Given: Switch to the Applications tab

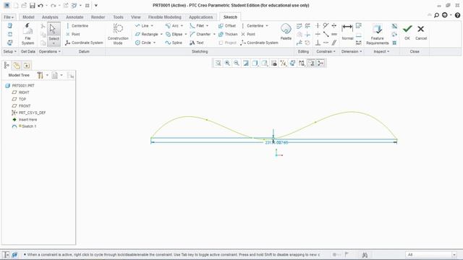Looking at the screenshot, I should coord(201,17).
